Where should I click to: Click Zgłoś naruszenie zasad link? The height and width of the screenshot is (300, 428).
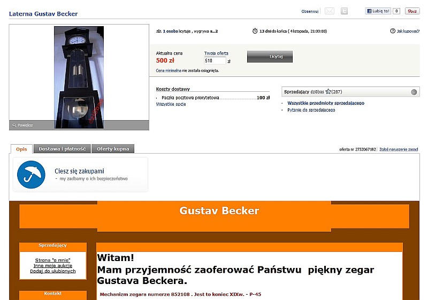[x=399, y=149]
